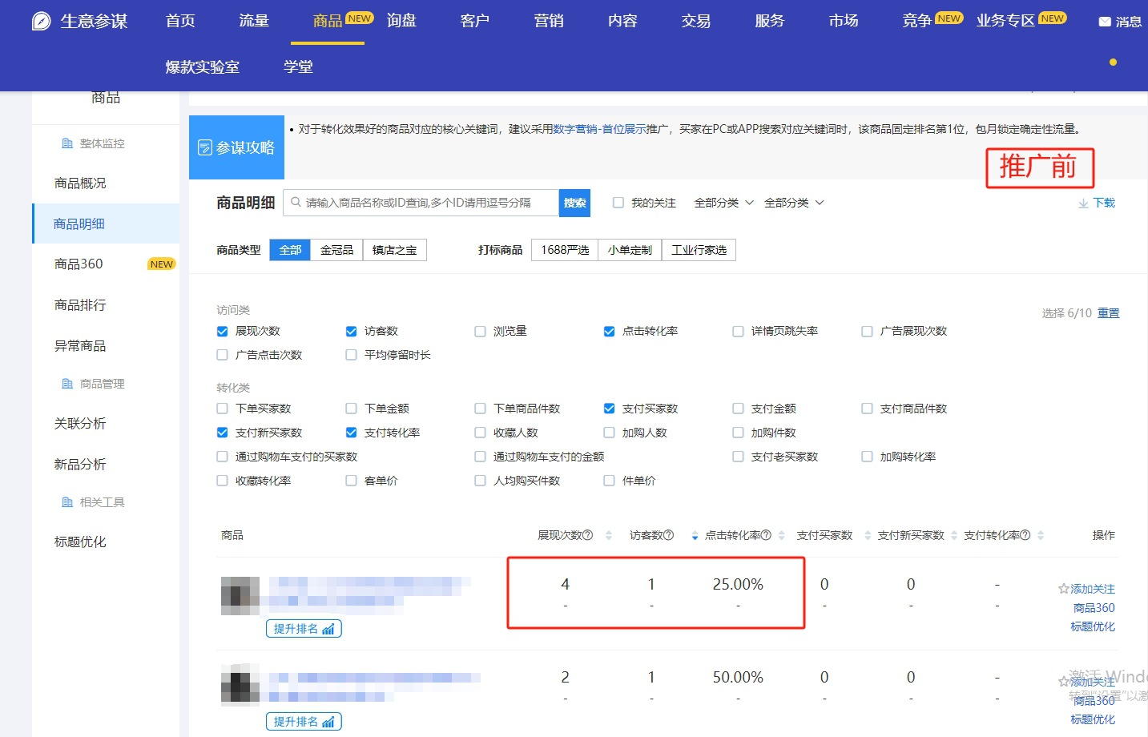
Task: Open the 消息 envelope icon
Action: click(x=1105, y=22)
